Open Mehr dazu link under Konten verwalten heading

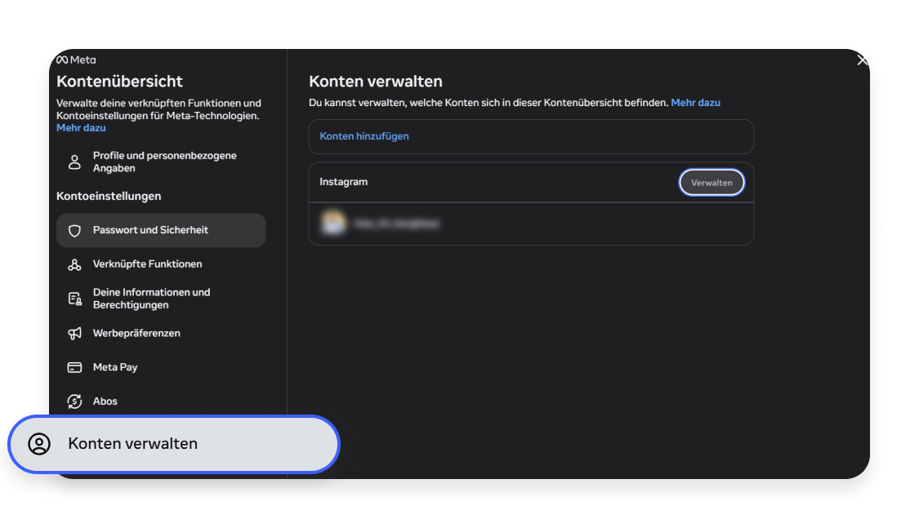(x=695, y=103)
